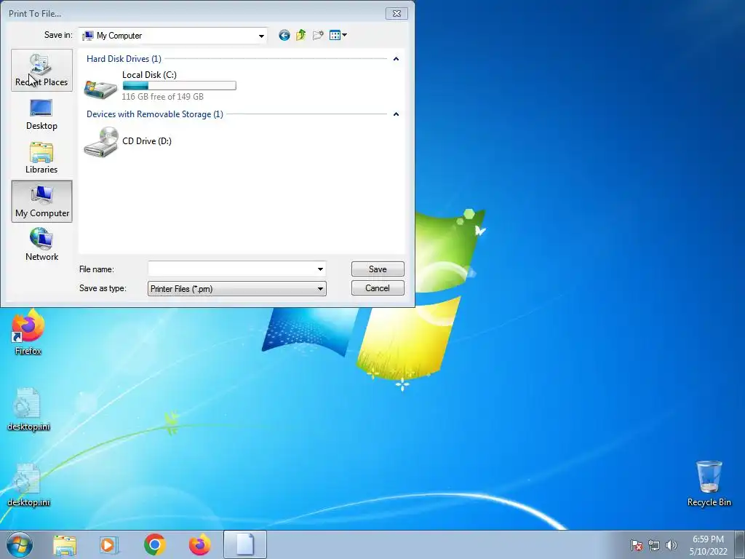The image size is (745, 559).
Task: Open Windows Explorer from the taskbar
Action: click(x=65, y=544)
